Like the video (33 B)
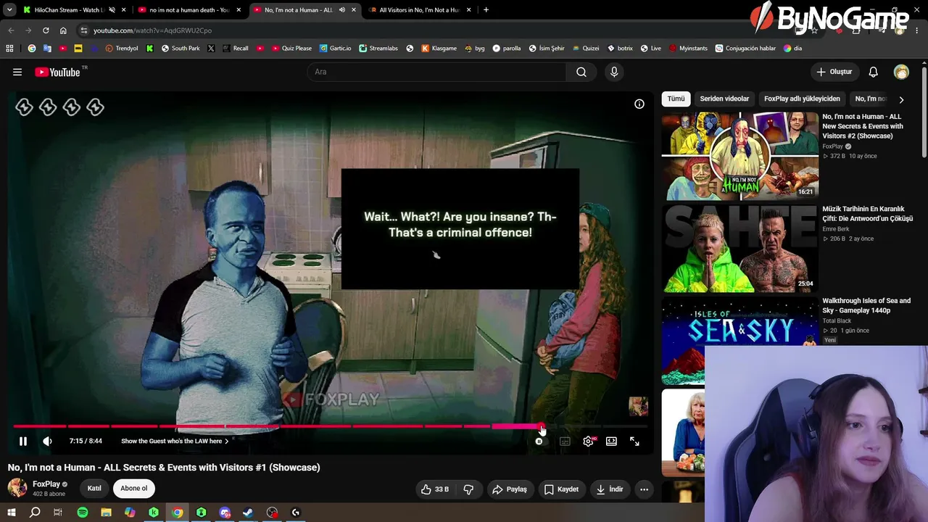 [435, 489]
